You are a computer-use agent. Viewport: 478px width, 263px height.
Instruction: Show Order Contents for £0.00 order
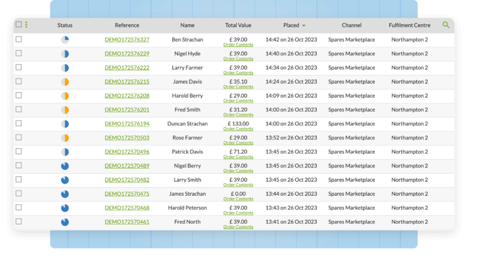[x=238, y=199]
